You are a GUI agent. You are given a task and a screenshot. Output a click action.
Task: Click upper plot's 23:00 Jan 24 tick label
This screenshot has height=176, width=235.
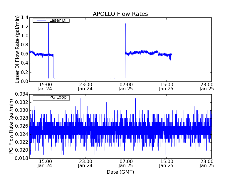(85, 87)
